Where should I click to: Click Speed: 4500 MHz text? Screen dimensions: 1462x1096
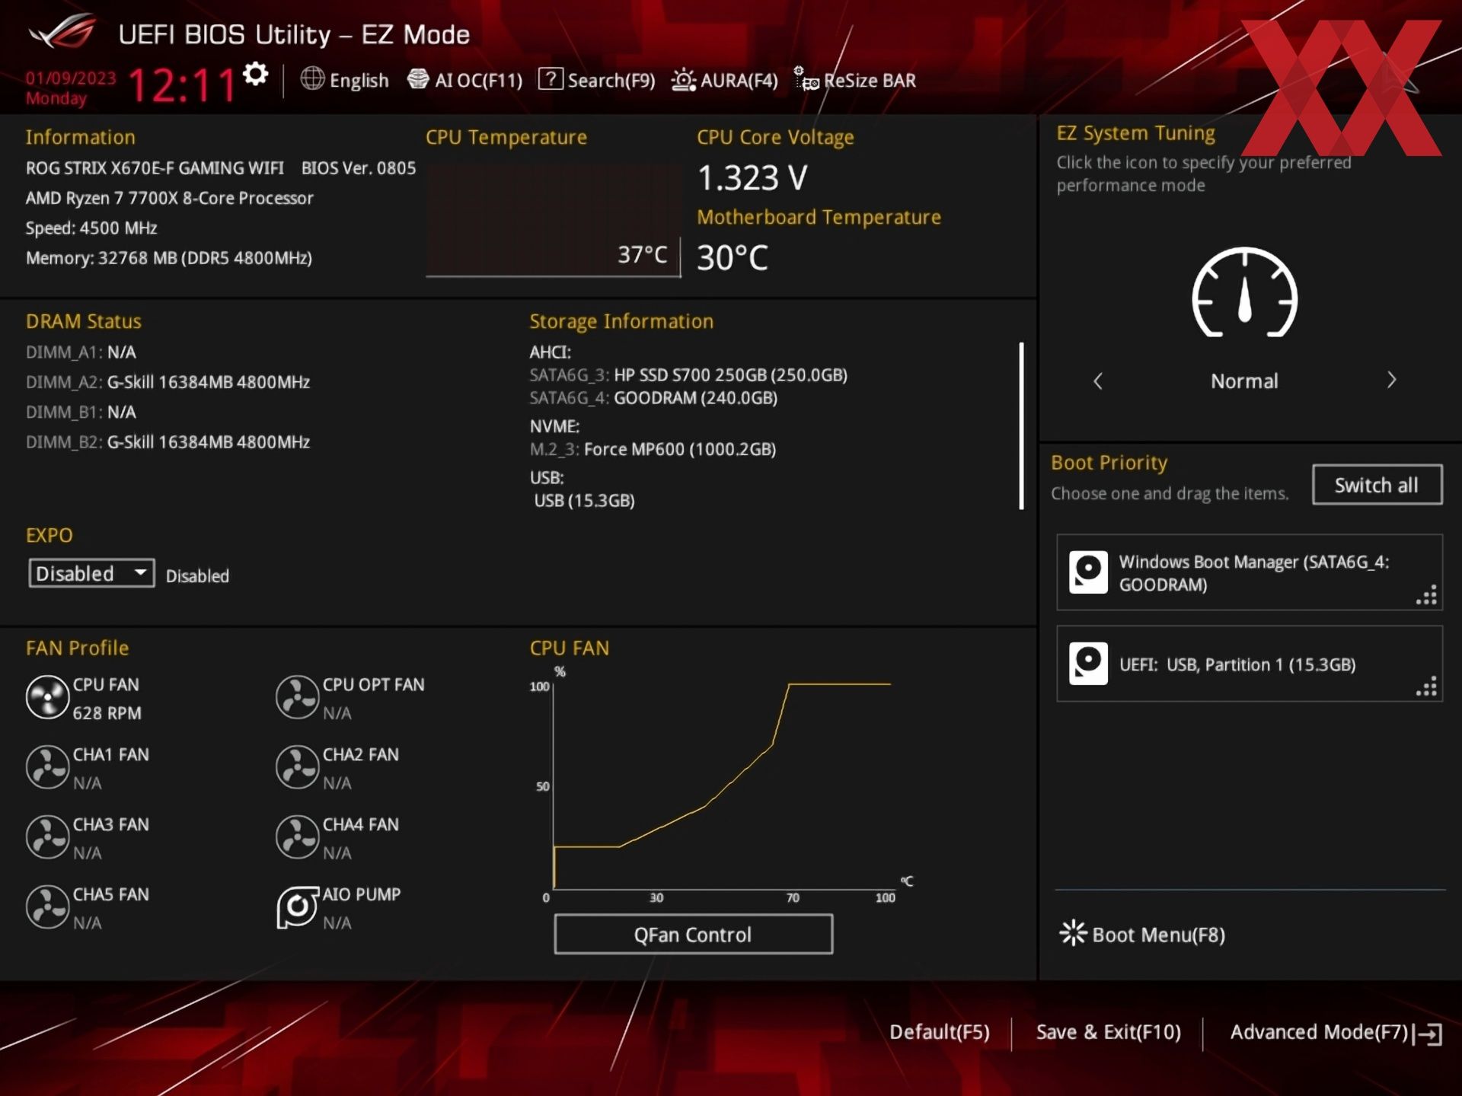pos(91,228)
